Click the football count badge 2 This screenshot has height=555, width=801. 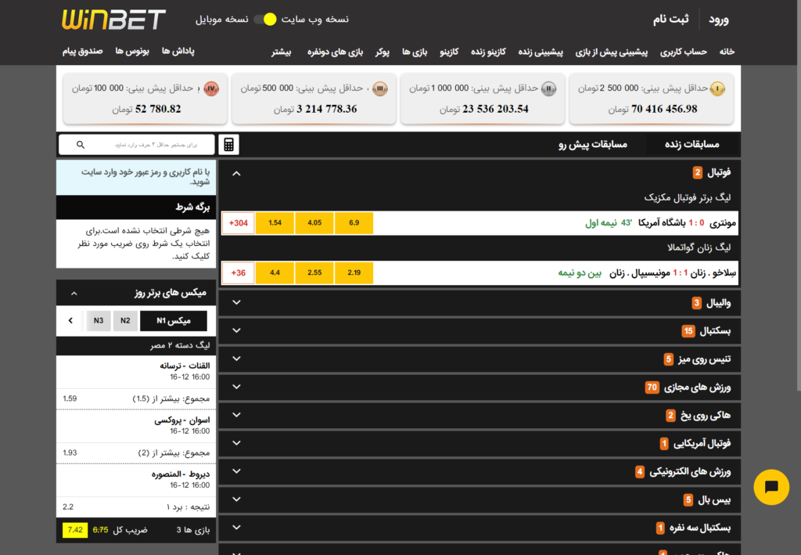pyautogui.click(x=697, y=173)
